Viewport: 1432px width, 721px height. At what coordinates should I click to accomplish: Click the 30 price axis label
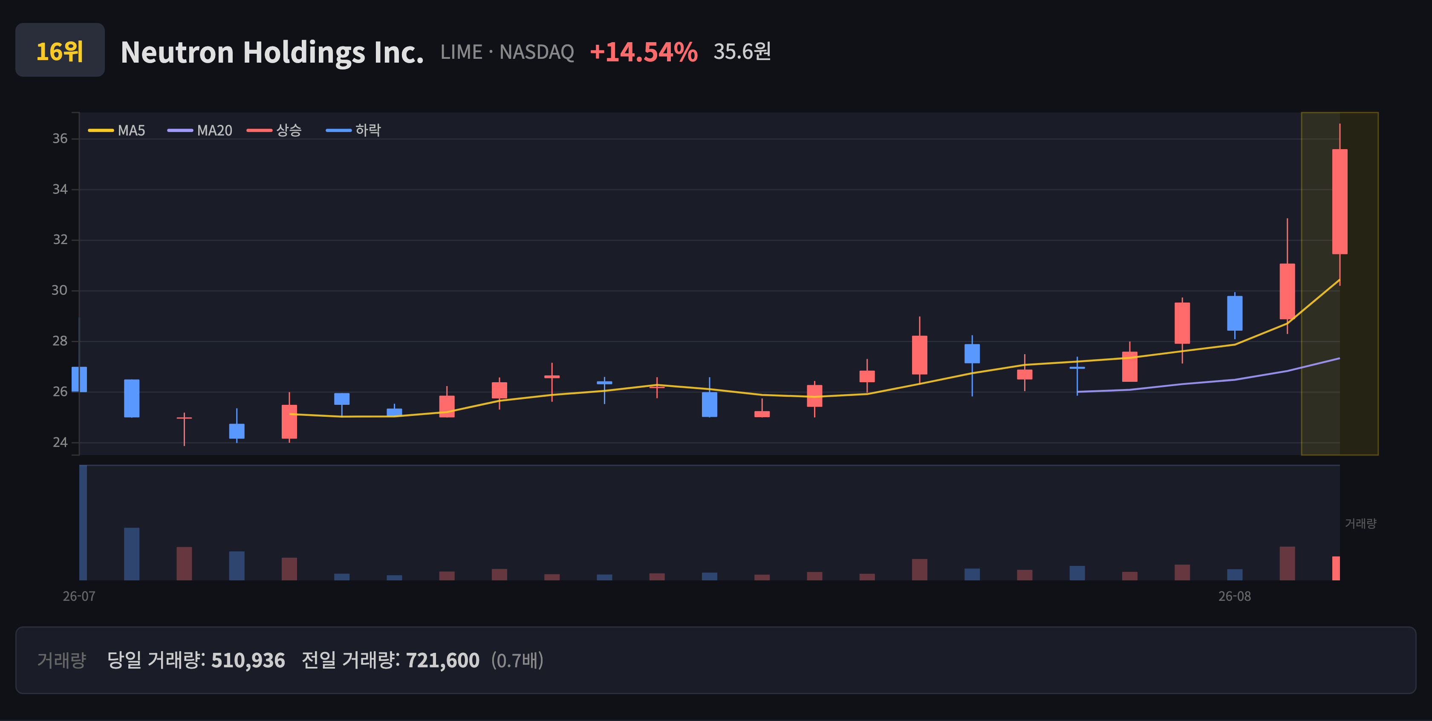tap(60, 290)
